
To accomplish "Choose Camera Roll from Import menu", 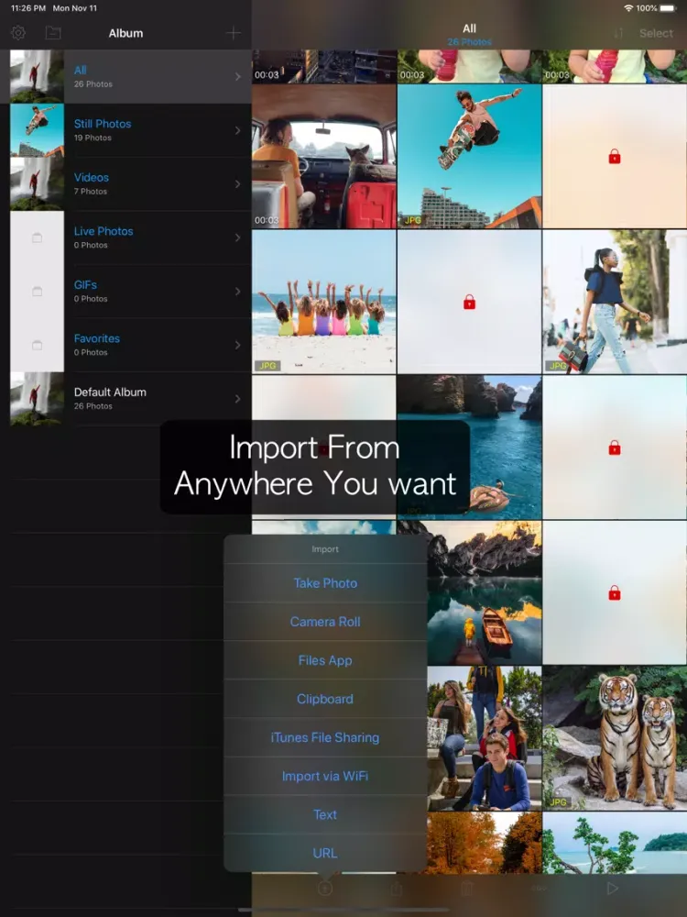I will [x=325, y=622].
